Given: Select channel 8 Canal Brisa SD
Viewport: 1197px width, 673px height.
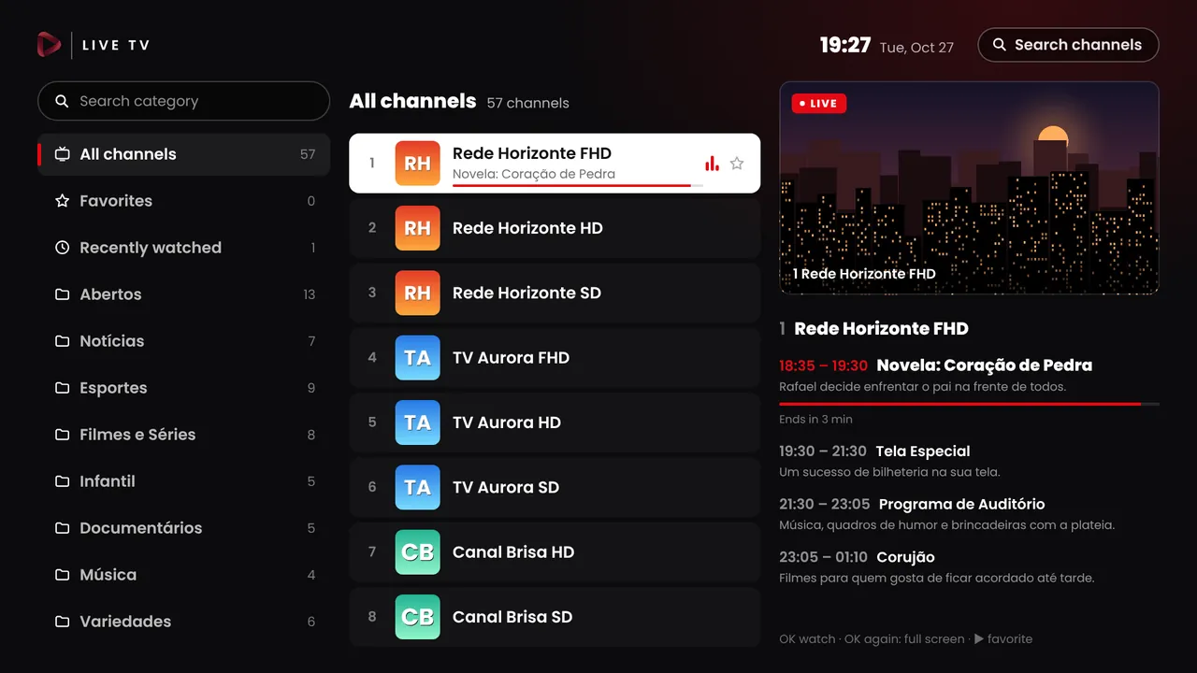Looking at the screenshot, I should 555,617.
